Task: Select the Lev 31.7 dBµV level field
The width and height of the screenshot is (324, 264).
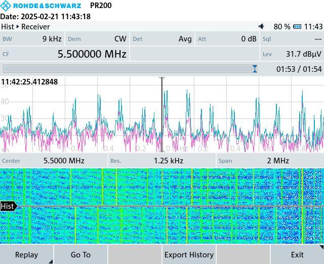Action: pyautogui.click(x=292, y=54)
